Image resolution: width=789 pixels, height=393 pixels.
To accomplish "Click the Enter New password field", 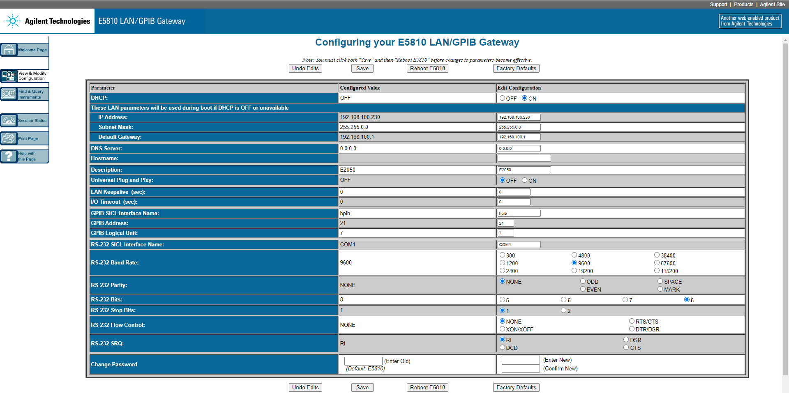I will click(x=521, y=360).
